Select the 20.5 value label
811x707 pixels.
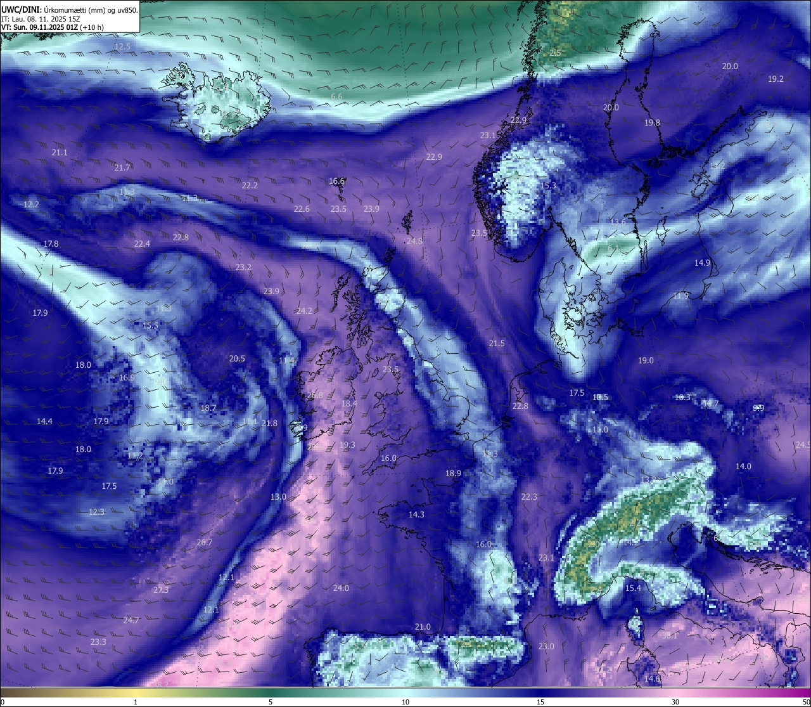coord(237,358)
